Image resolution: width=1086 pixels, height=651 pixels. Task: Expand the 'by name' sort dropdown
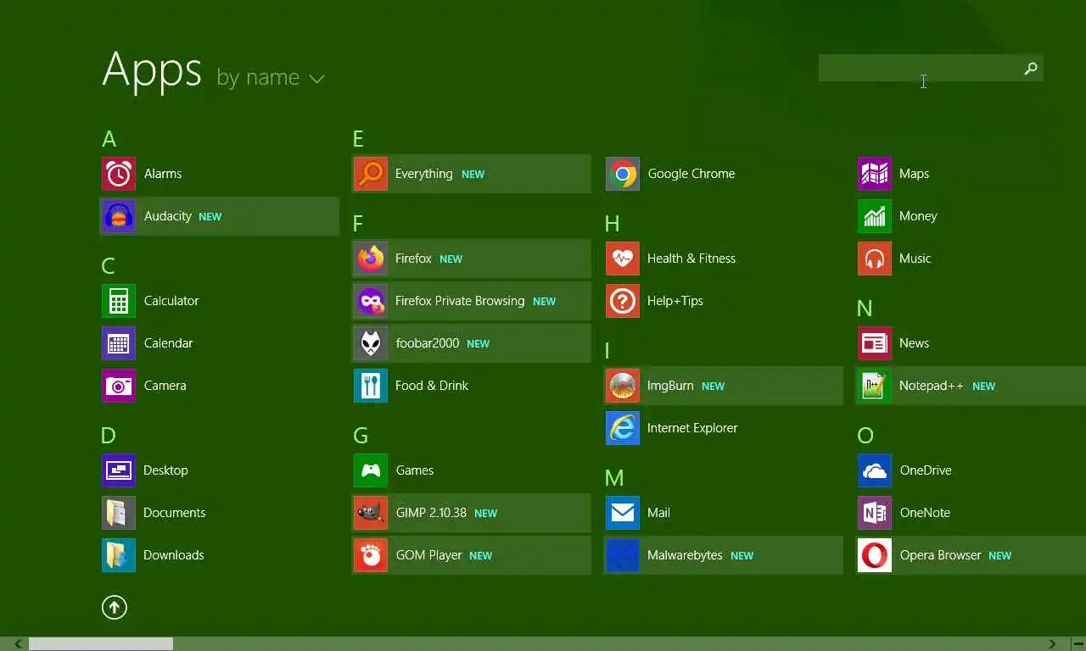[x=271, y=77]
